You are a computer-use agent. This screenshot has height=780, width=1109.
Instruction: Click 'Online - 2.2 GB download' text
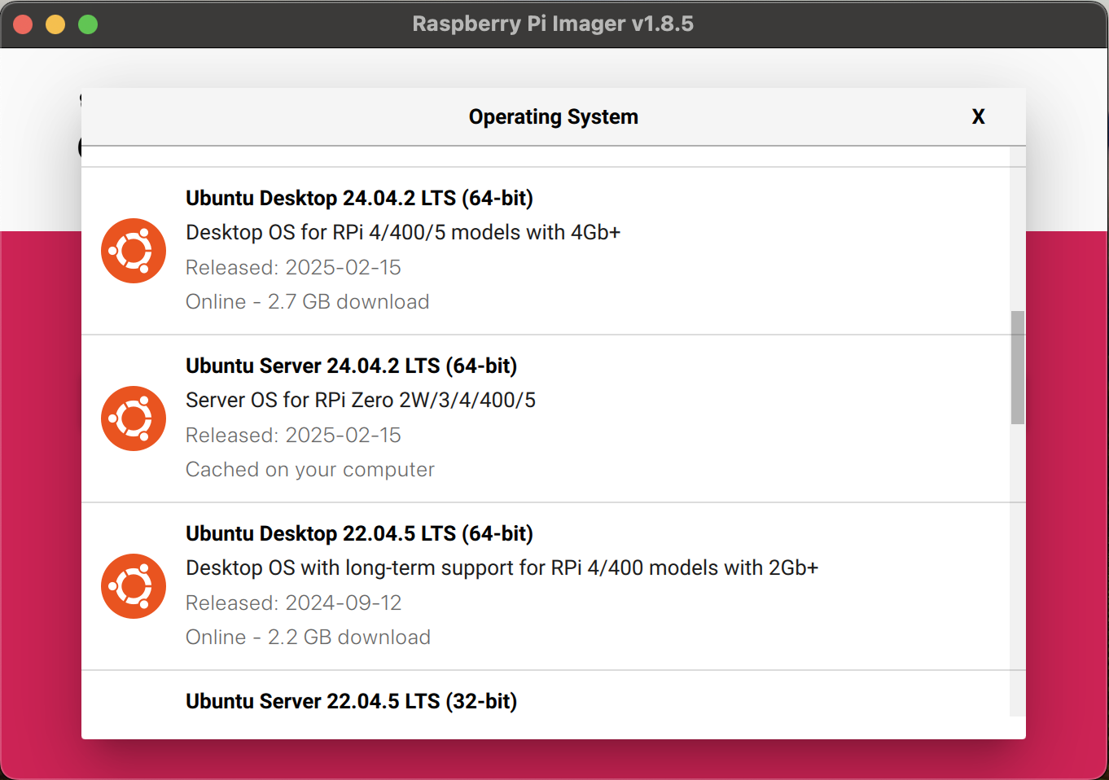point(308,638)
